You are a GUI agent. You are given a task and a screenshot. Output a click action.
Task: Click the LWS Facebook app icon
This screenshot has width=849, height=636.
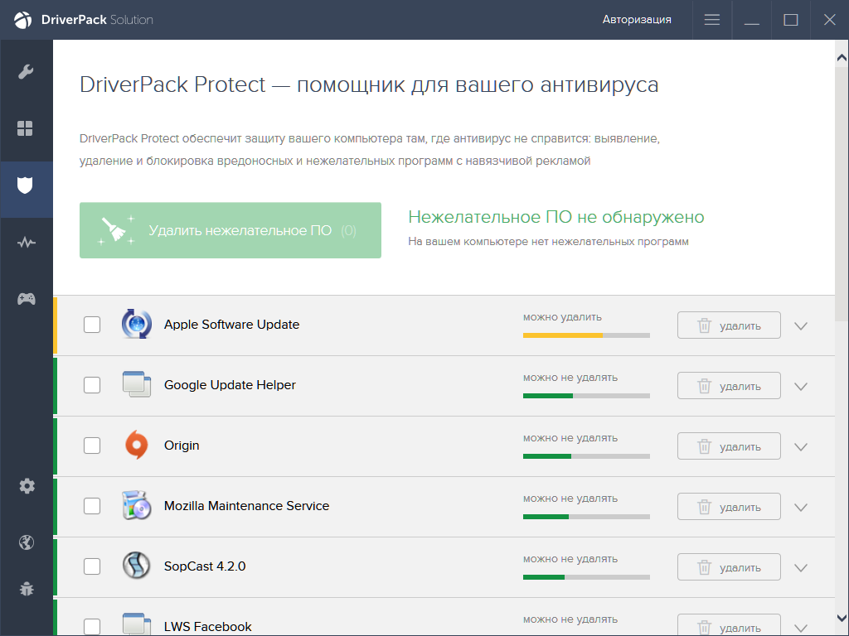coord(137,624)
